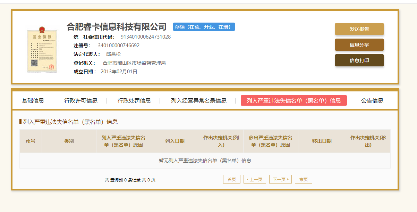
Task: Click the company name 合肥睿卡信息科技有限公司
Action: click(117, 27)
